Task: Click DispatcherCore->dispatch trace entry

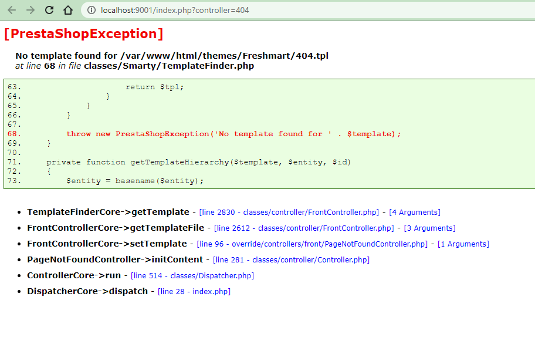Action: [87, 291]
